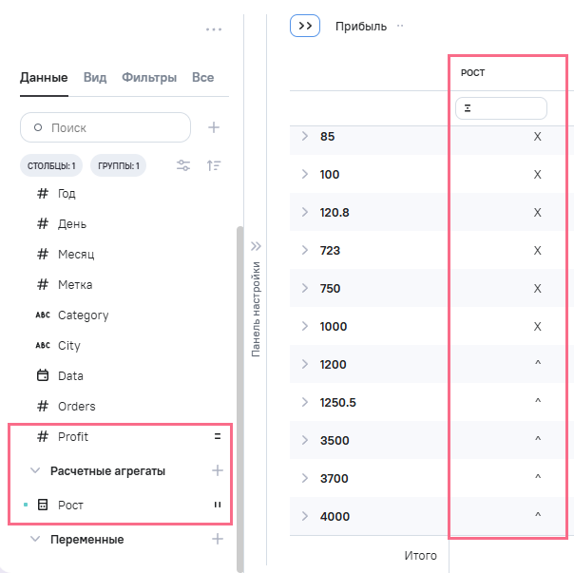This screenshot has height=573, width=574.
Task: Click the fields list vertical scrollbar
Action: pos(238,399)
